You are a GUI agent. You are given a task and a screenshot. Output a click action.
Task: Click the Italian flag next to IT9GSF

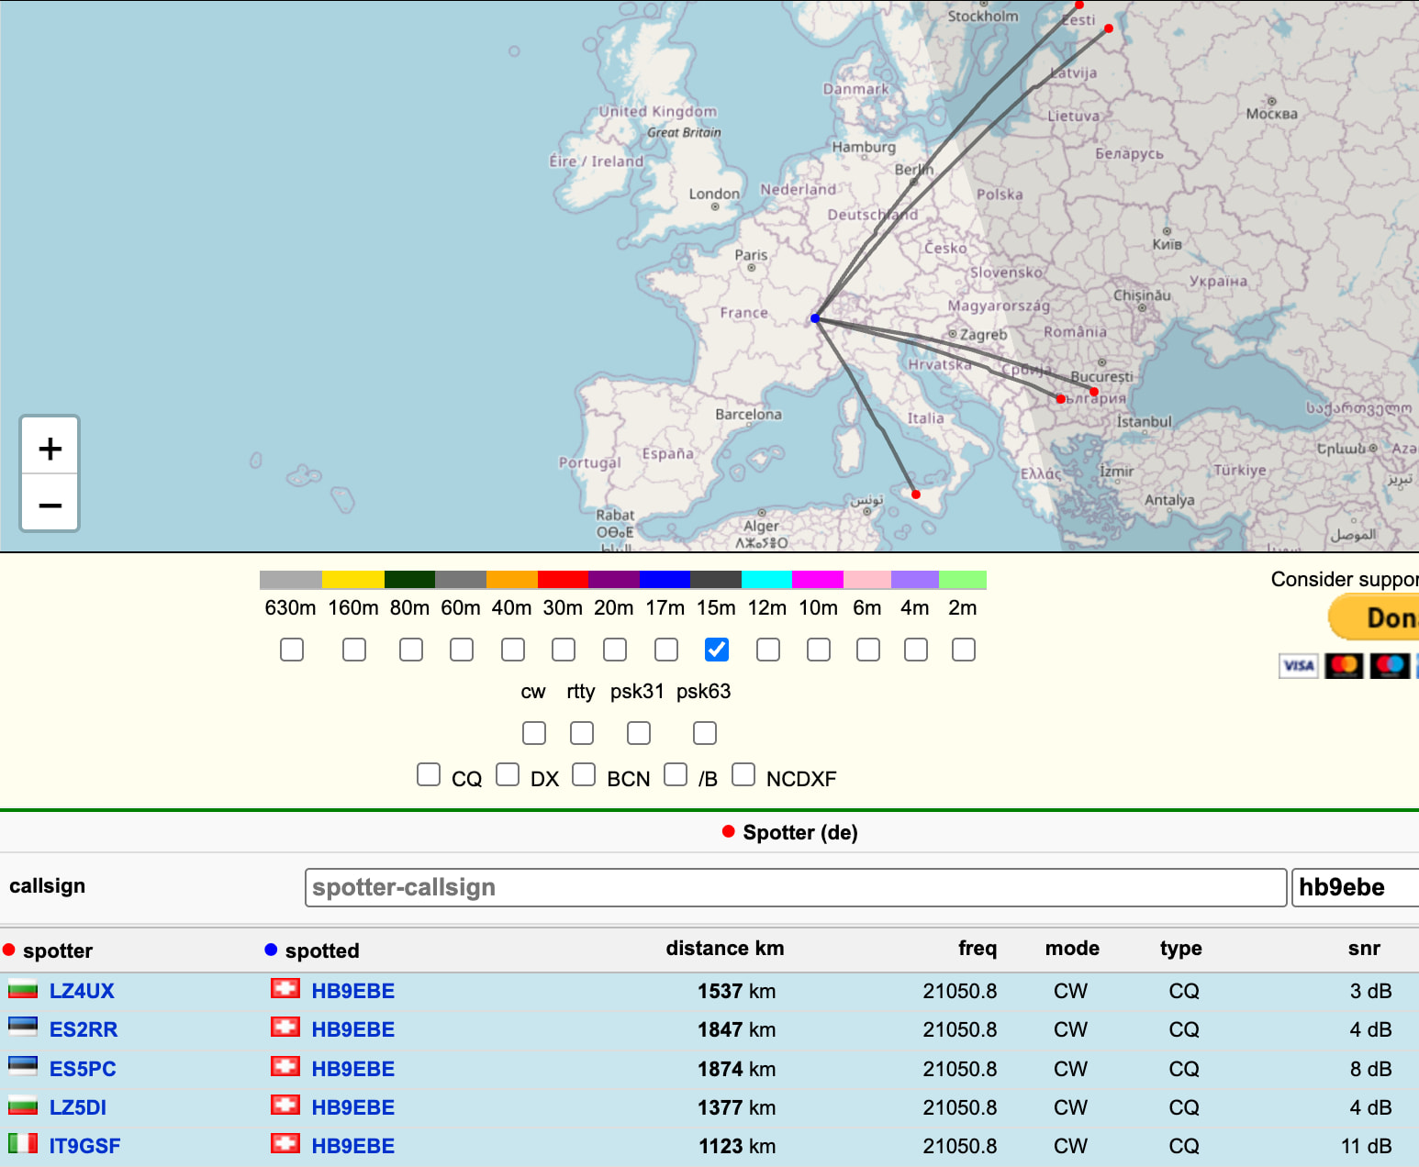point(23,1144)
